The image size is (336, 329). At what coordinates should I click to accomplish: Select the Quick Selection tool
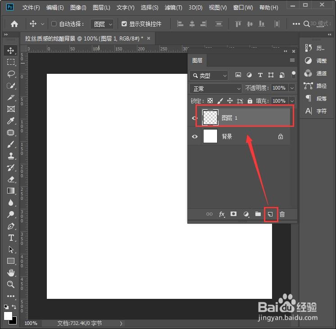point(11,86)
